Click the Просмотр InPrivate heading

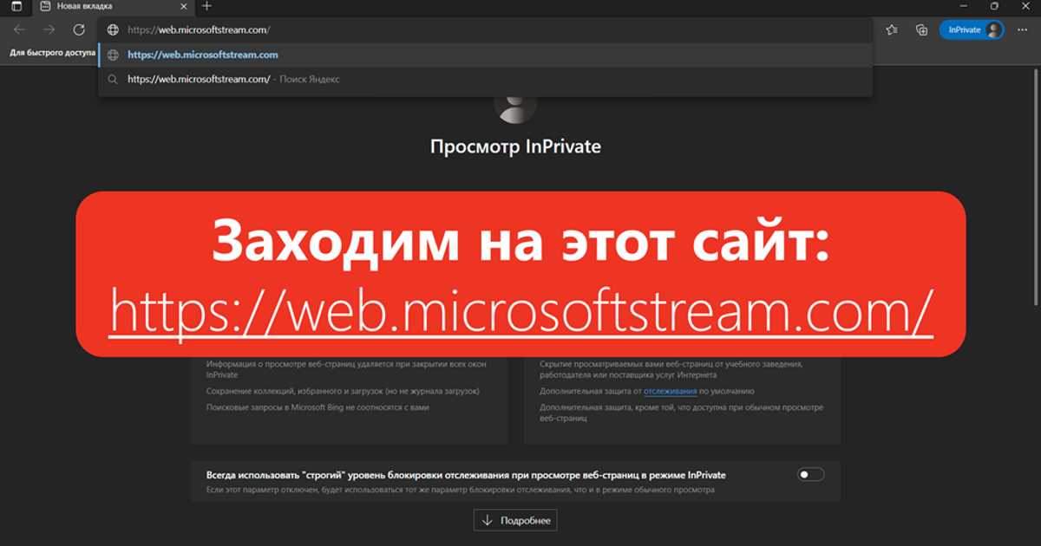[x=515, y=146]
